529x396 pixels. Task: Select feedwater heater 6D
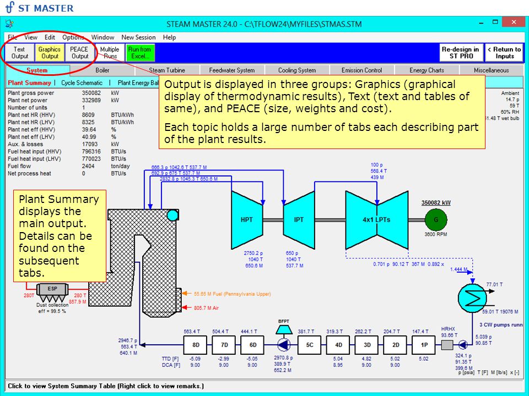click(x=253, y=345)
